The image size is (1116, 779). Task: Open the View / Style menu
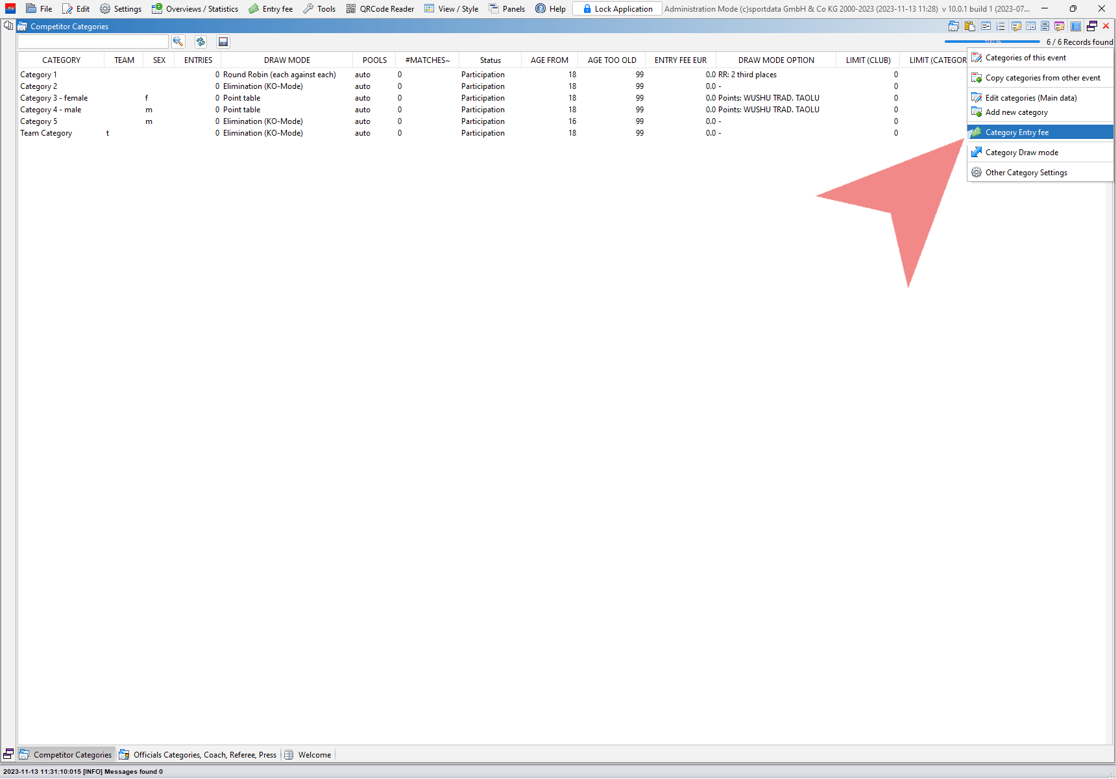451,9
